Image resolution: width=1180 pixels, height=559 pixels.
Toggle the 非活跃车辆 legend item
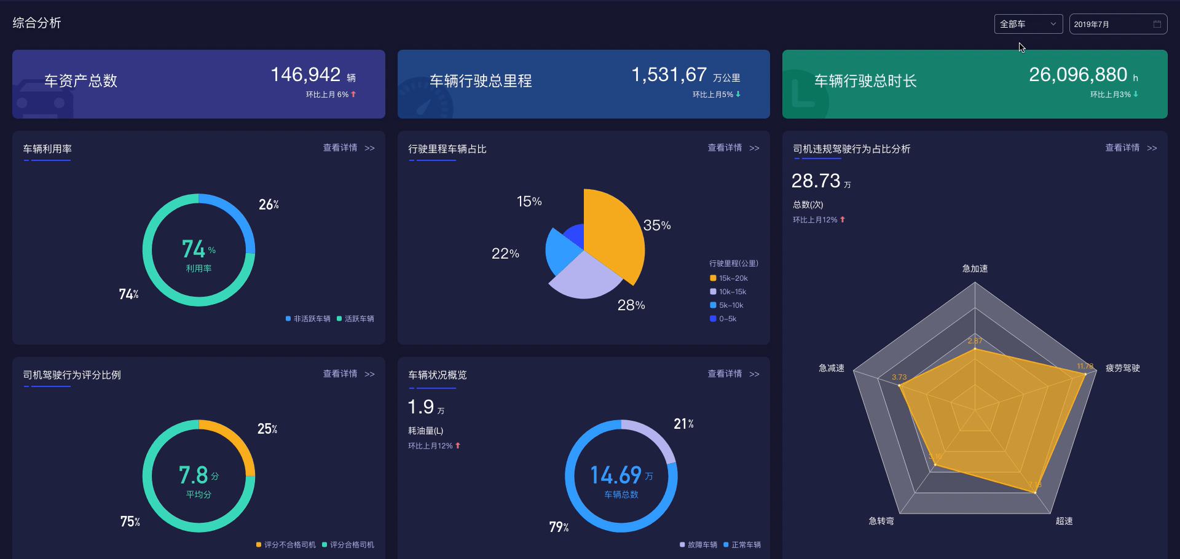308,319
